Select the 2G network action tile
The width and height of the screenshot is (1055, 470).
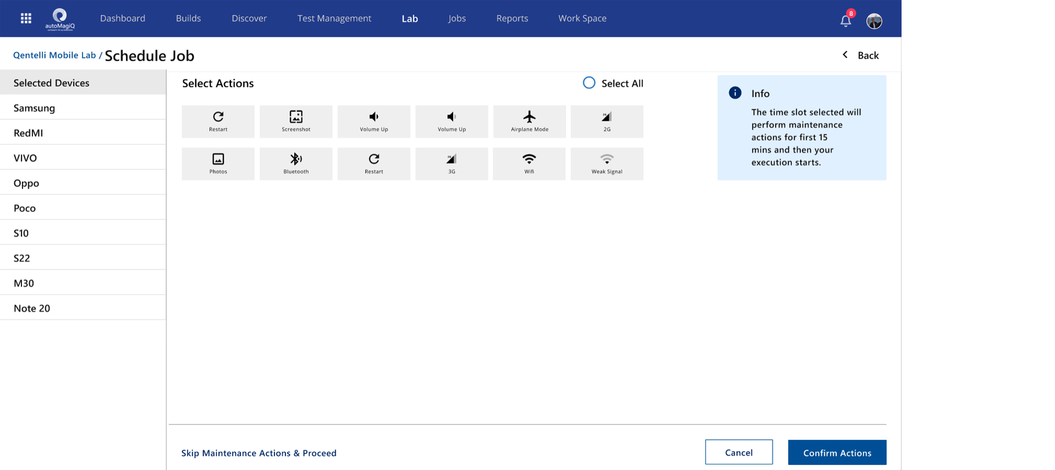point(607,121)
